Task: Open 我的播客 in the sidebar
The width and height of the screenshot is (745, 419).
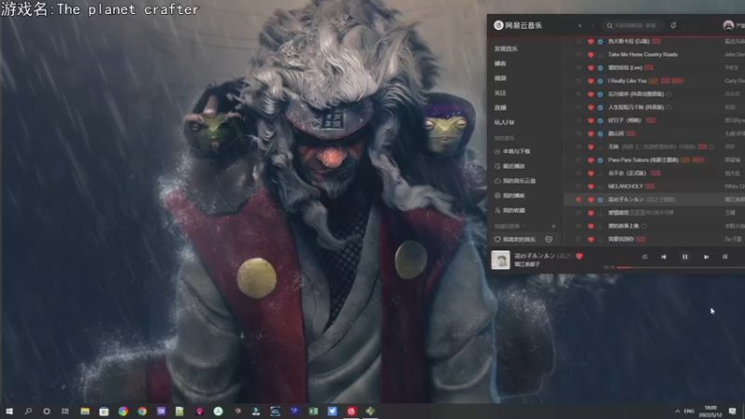Action: point(509,196)
